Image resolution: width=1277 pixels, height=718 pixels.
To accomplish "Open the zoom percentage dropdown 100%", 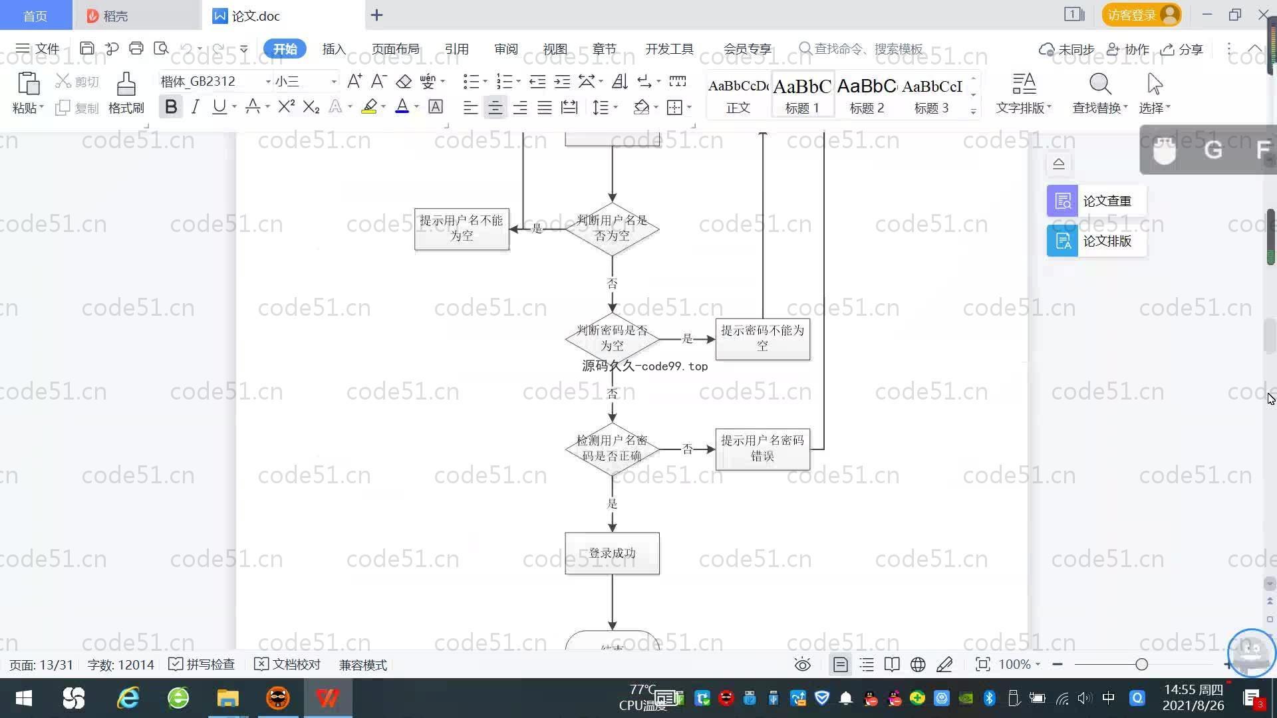I will click(x=1019, y=664).
